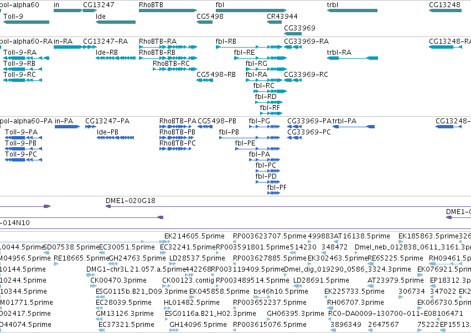
Task: Select the Toll-9-RA transcript label
Action: coord(20,52)
